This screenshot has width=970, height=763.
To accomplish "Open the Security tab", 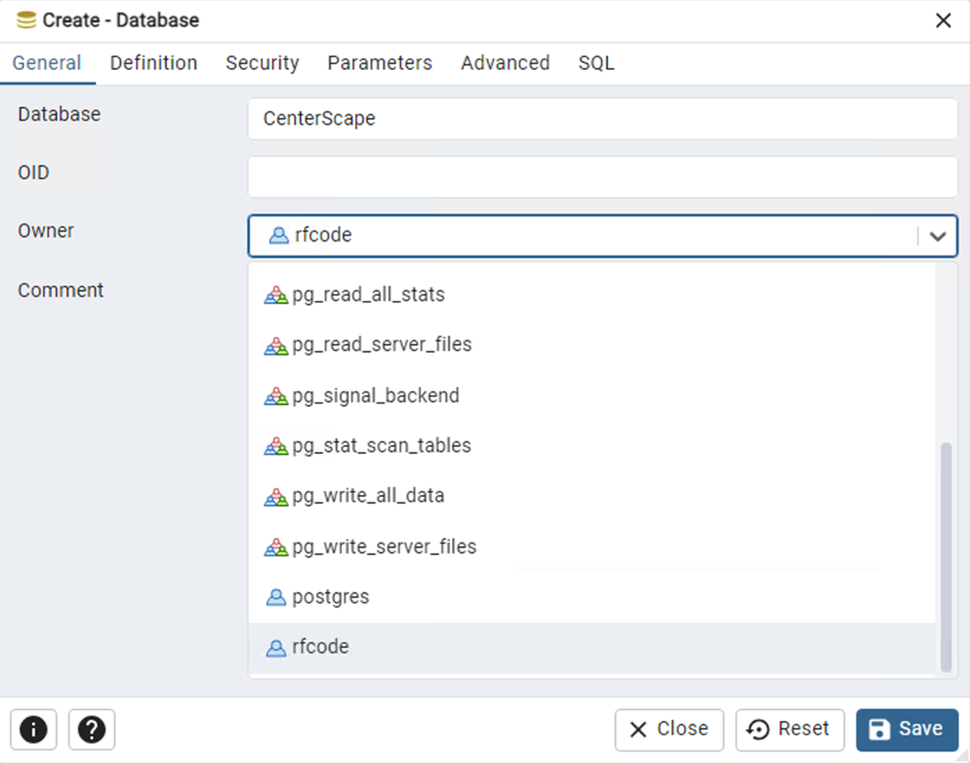I will (x=262, y=63).
